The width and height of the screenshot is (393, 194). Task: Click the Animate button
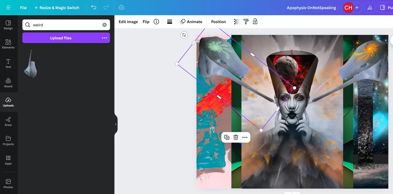[191, 22]
